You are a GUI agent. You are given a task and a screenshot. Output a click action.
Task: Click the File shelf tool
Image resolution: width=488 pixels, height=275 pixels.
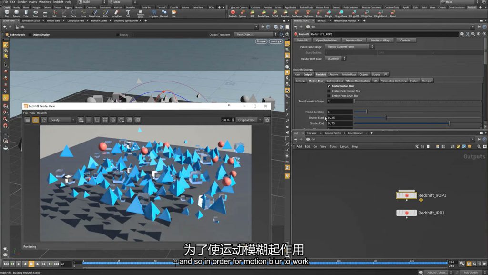pos(174,13)
